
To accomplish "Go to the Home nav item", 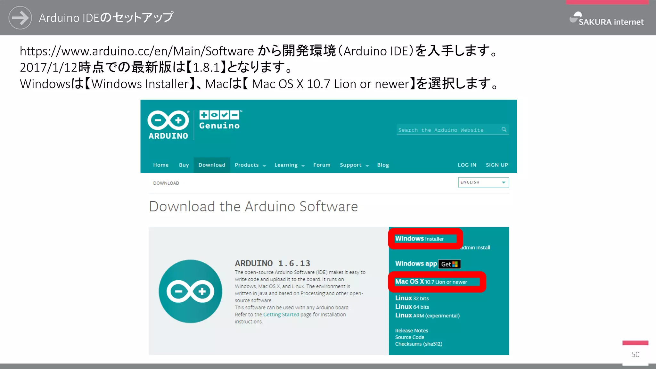I will point(161,165).
